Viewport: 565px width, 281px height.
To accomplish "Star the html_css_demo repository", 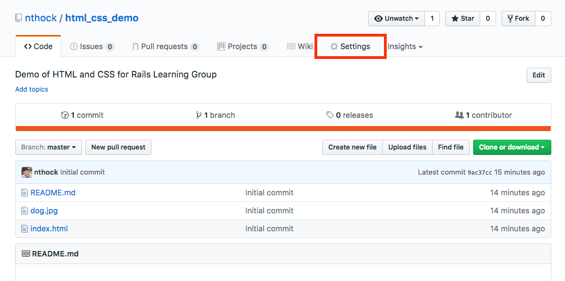I will tap(463, 19).
